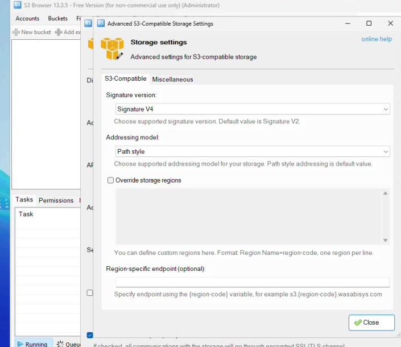Switch to the Miscellaneous tab
Screen dimensions: 401x347
click(x=172, y=79)
